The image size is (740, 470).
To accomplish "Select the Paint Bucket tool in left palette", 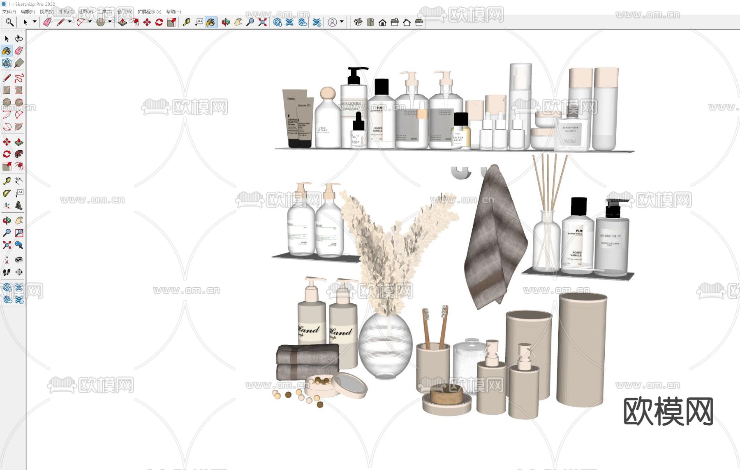I will point(7,51).
